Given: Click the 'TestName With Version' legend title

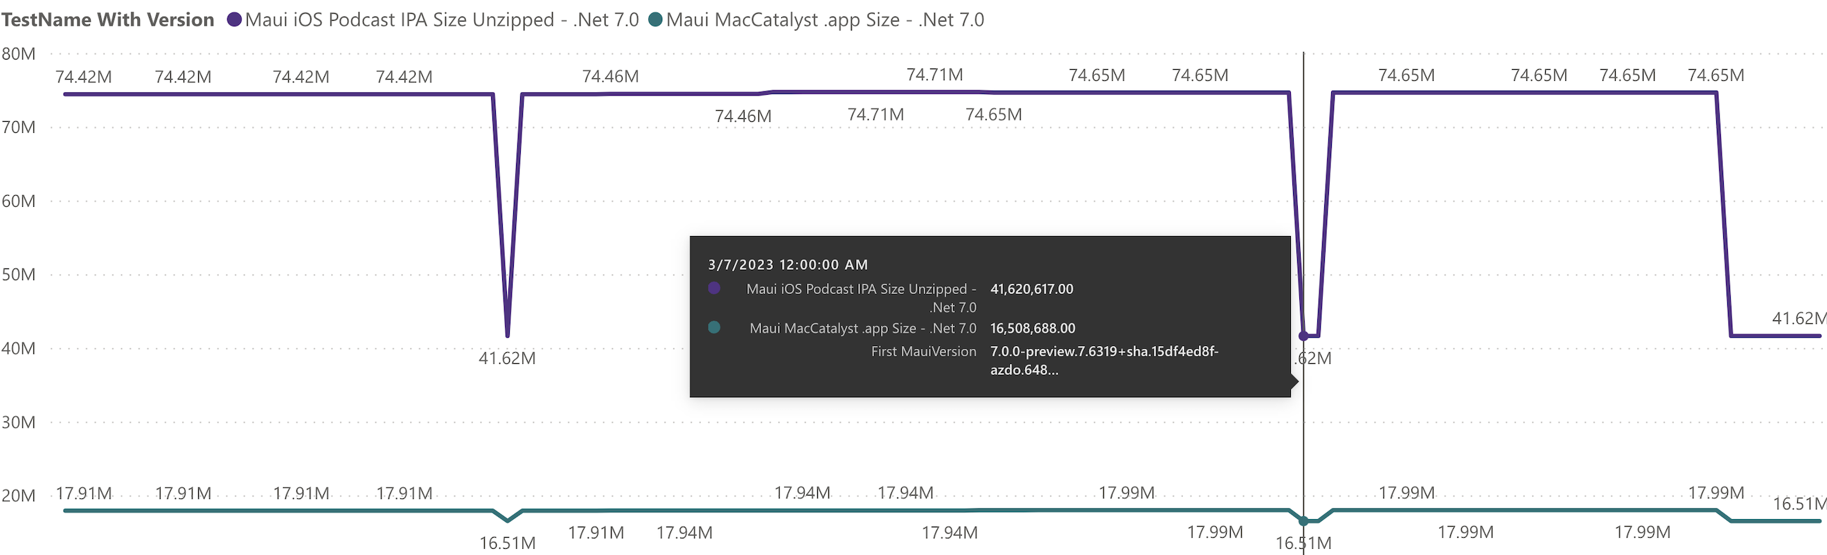Looking at the screenshot, I should tap(108, 20).
